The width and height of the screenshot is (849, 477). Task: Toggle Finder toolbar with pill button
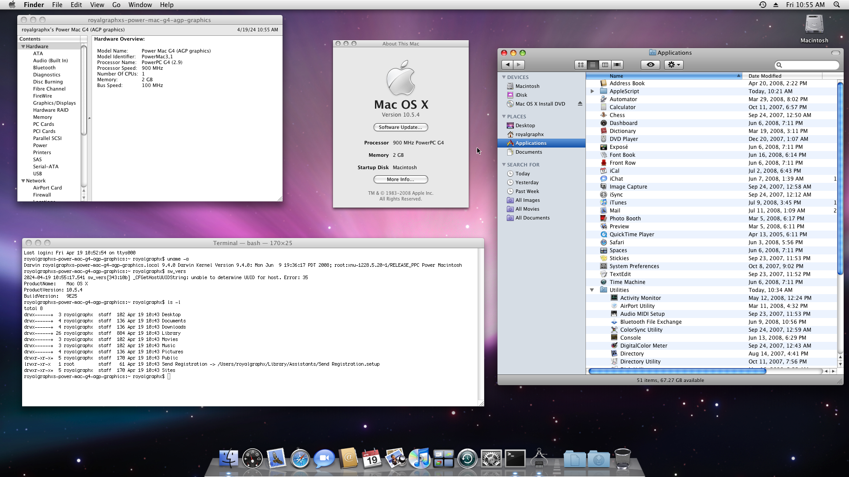835,53
